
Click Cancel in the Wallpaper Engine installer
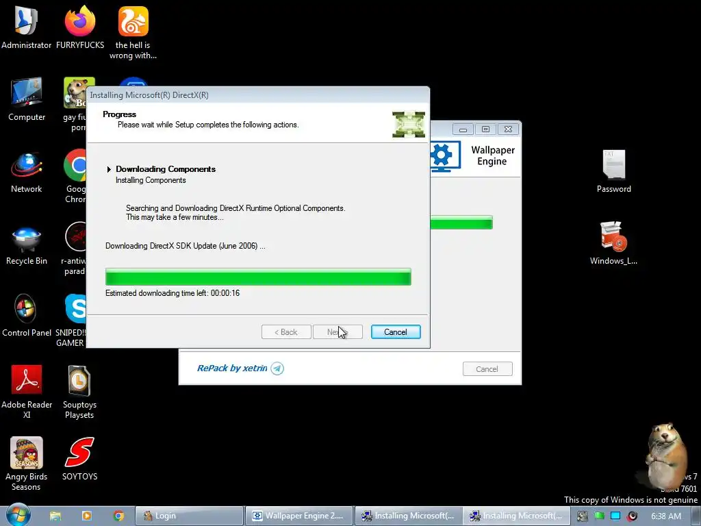pyautogui.click(x=487, y=369)
